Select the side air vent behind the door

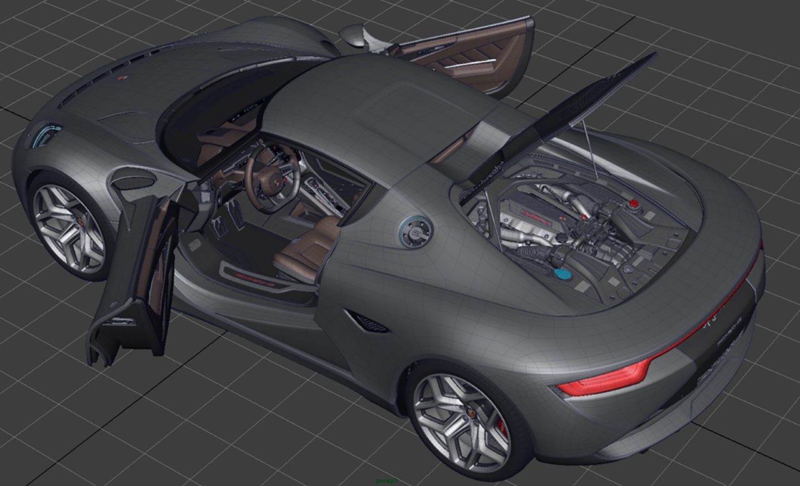[367, 322]
